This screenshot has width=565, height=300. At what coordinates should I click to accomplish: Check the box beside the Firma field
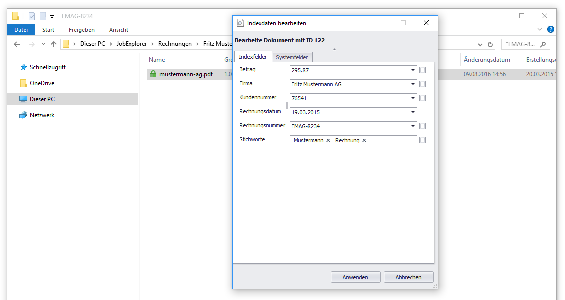(422, 84)
